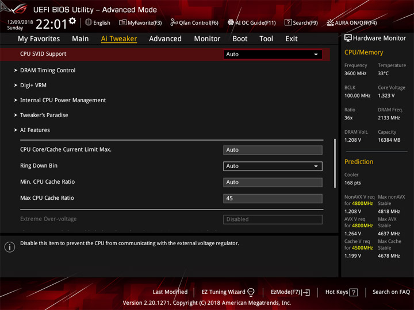Select English language option

(x=102, y=22)
